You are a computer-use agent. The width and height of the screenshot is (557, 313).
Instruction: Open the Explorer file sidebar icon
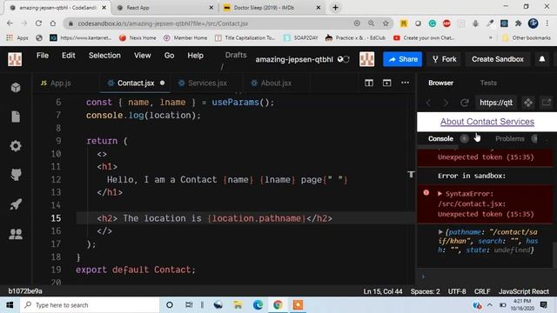tap(16, 117)
